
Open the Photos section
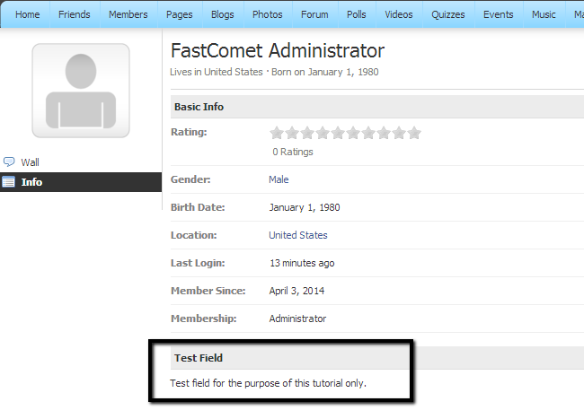coord(267,14)
